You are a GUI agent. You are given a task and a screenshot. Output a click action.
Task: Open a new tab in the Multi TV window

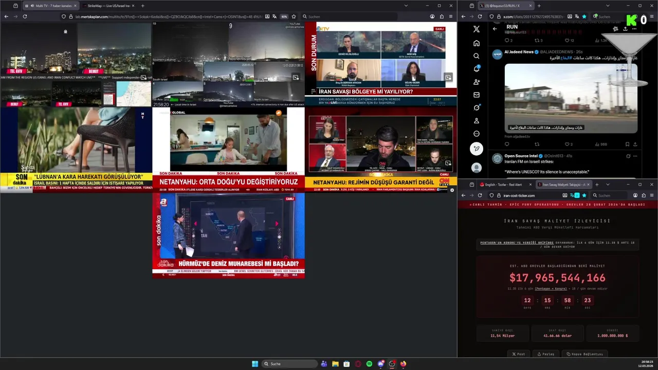point(142,6)
